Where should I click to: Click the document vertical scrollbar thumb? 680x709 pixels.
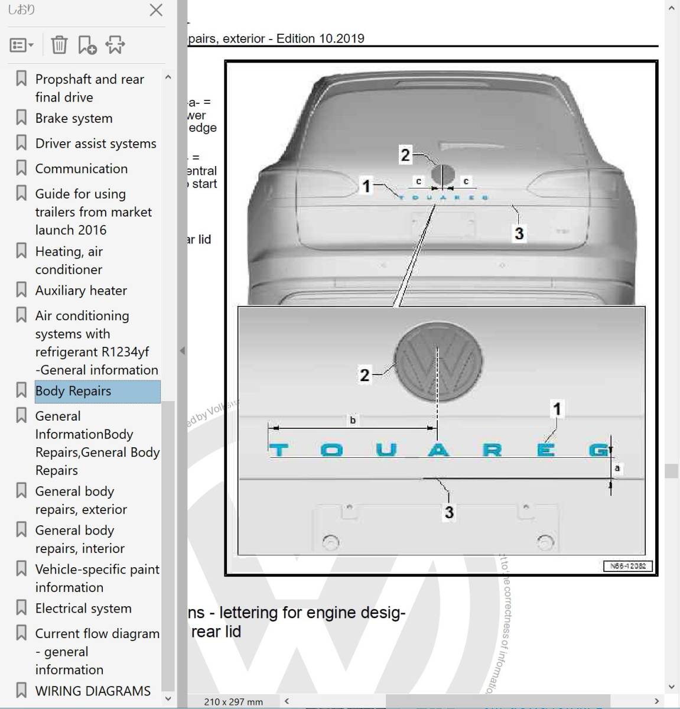point(671,471)
